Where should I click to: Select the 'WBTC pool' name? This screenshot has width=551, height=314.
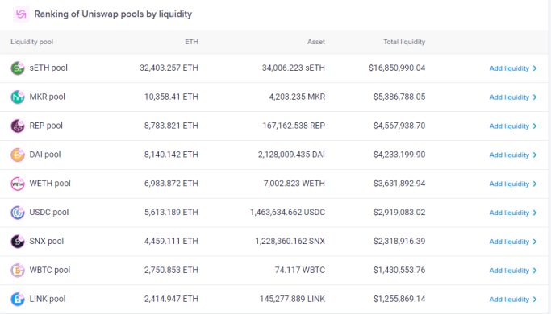point(50,271)
